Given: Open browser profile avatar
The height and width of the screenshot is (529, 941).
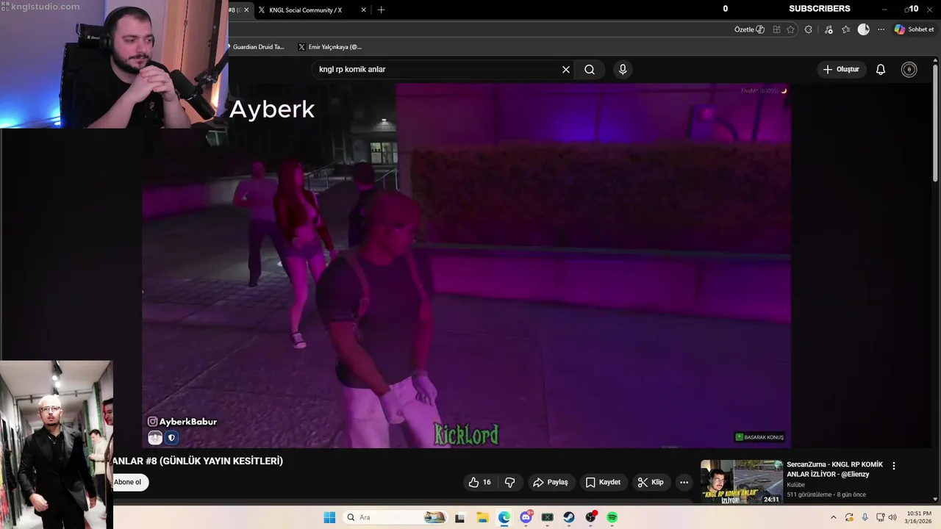Looking at the screenshot, I should pos(864,29).
